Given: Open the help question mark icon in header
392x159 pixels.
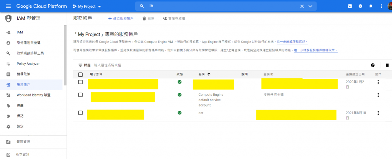Looking at the screenshot, I should pyautogui.click(x=360, y=6).
